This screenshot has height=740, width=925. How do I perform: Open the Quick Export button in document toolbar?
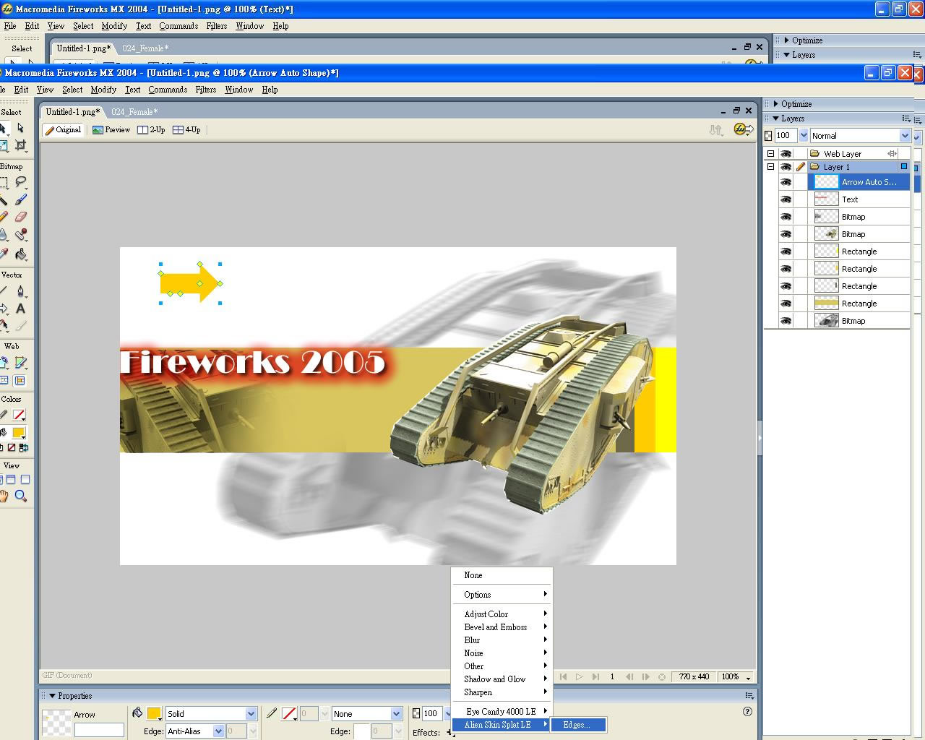tap(744, 129)
